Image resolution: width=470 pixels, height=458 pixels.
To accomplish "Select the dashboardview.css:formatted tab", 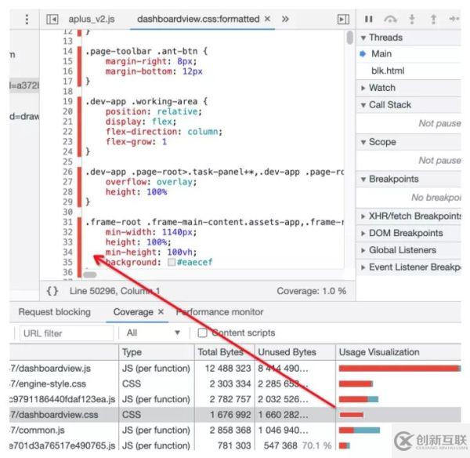I will (198, 19).
